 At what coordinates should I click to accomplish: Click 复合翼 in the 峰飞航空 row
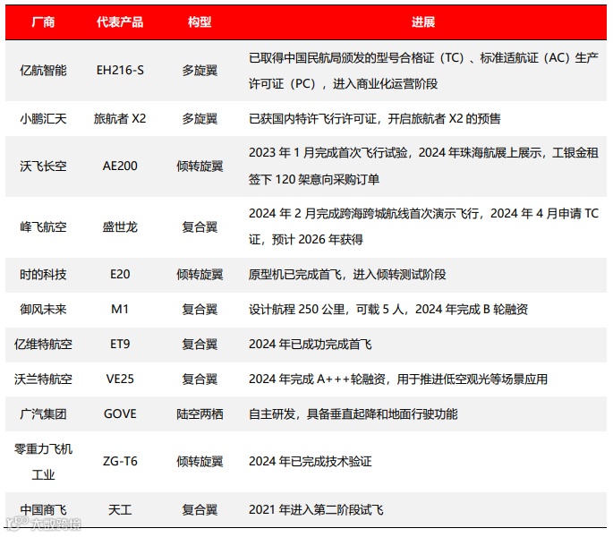[200, 226]
